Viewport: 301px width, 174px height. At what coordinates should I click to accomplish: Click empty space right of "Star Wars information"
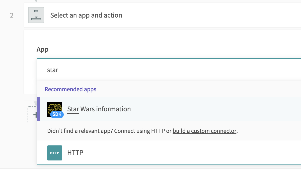pyautogui.click(x=213, y=109)
